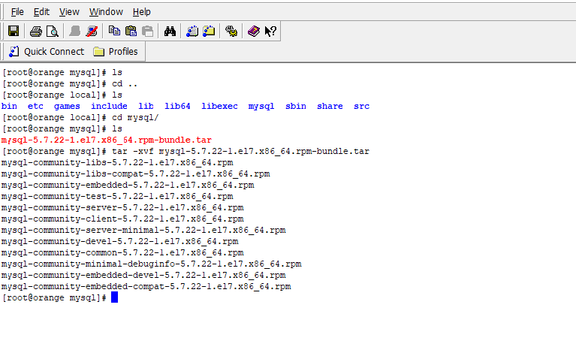The height and width of the screenshot is (353, 576).
Task: Open New File Transfer Window icon
Action: [x=209, y=32]
